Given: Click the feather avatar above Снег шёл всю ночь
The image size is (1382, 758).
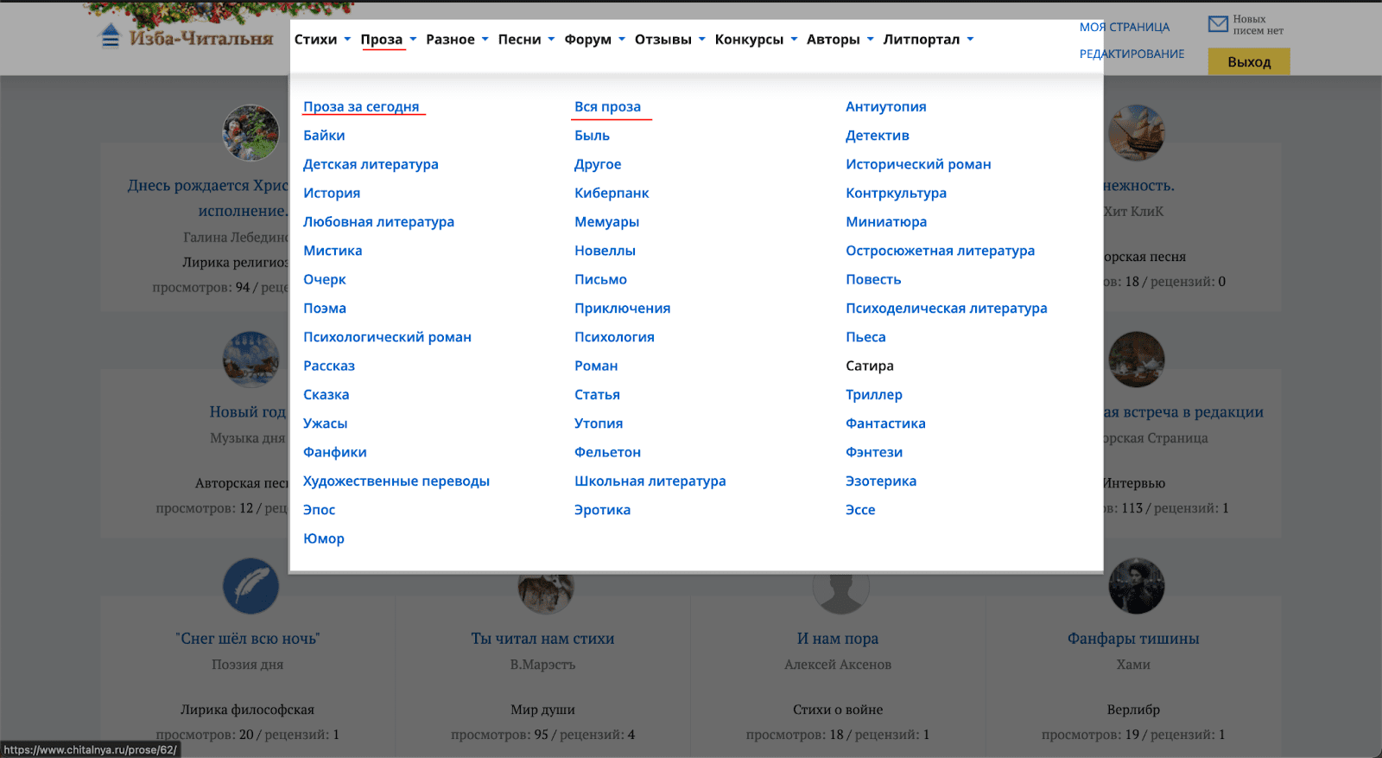Looking at the screenshot, I should pyautogui.click(x=250, y=586).
